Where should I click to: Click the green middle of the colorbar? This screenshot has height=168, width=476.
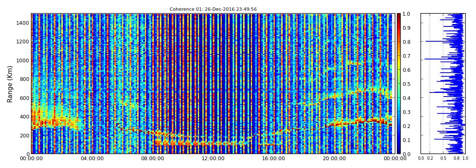tap(399, 84)
